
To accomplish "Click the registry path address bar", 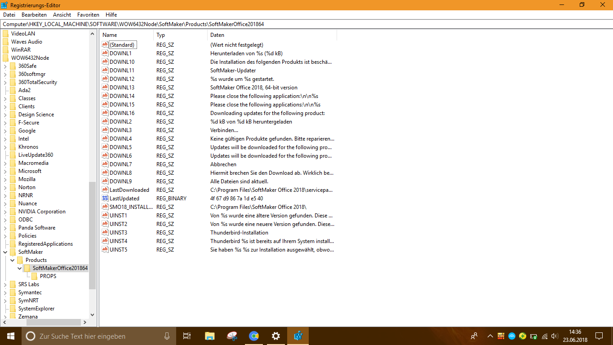I will pyautogui.click(x=306, y=24).
